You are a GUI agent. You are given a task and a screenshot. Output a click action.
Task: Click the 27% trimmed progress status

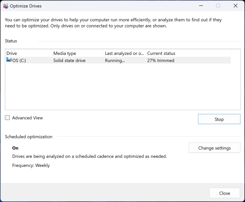(160, 61)
